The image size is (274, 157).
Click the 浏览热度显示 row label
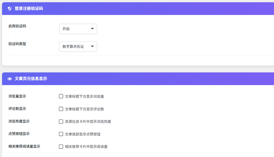(x=19, y=121)
